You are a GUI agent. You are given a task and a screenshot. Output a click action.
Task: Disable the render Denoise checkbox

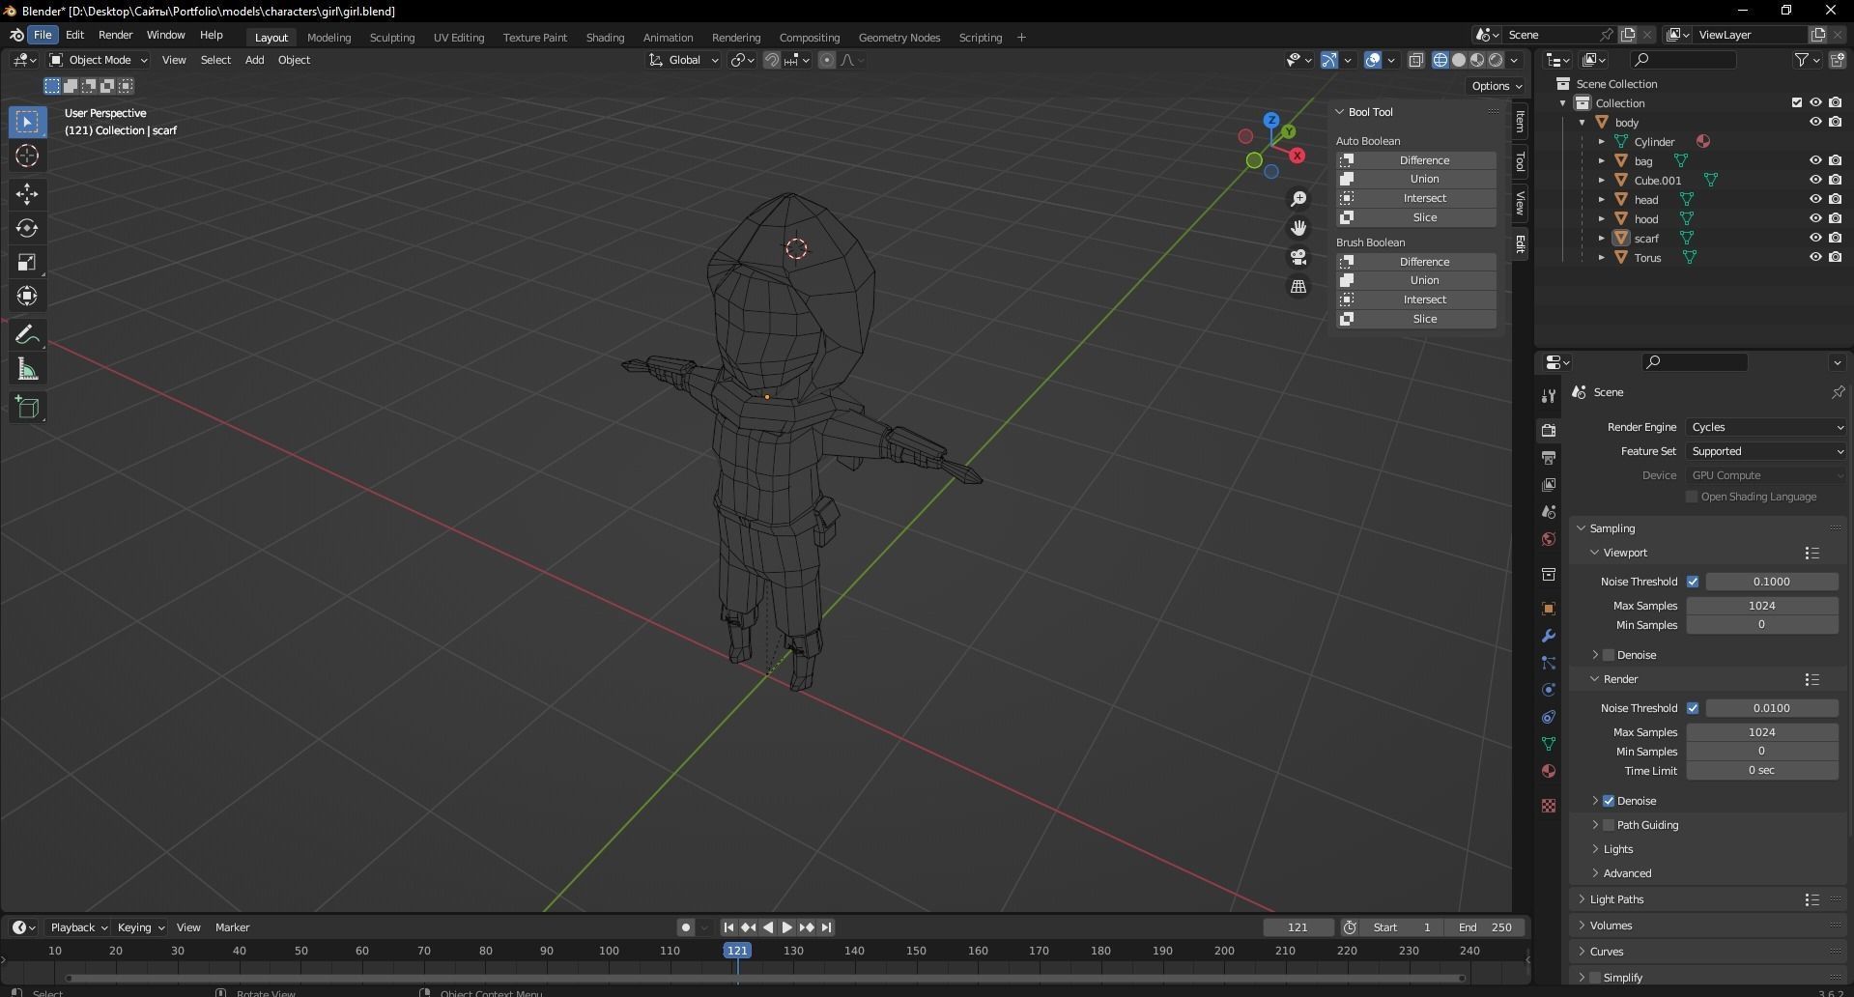(x=1609, y=801)
